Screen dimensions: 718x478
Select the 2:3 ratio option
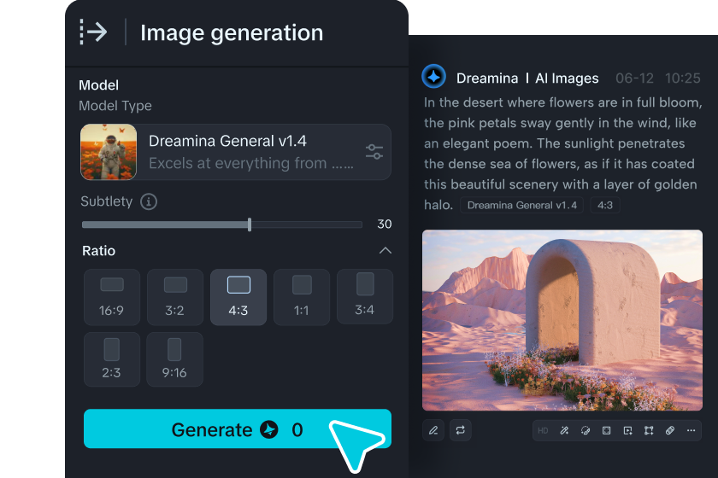coord(112,359)
